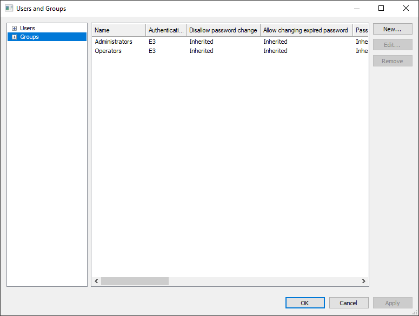419x316 pixels.
Task: Click the horizontal scrollbar left arrow
Action: pos(97,281)
